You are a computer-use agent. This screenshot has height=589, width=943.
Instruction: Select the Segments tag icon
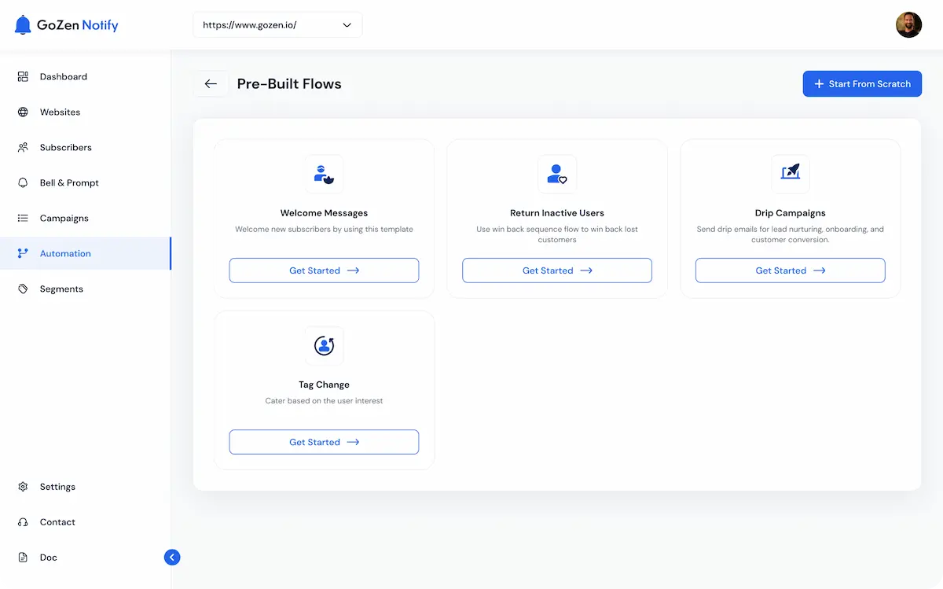24,289
